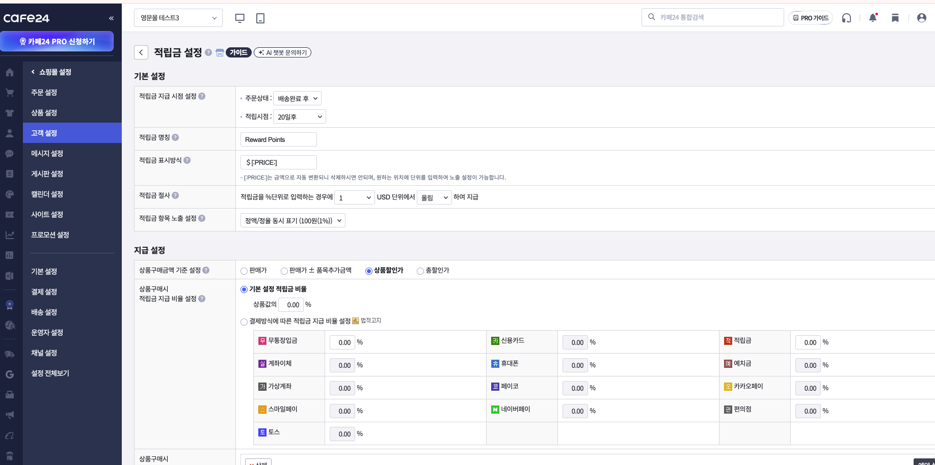Select the 판매가 radio button

pyautogui.click(x=244, y=271)
